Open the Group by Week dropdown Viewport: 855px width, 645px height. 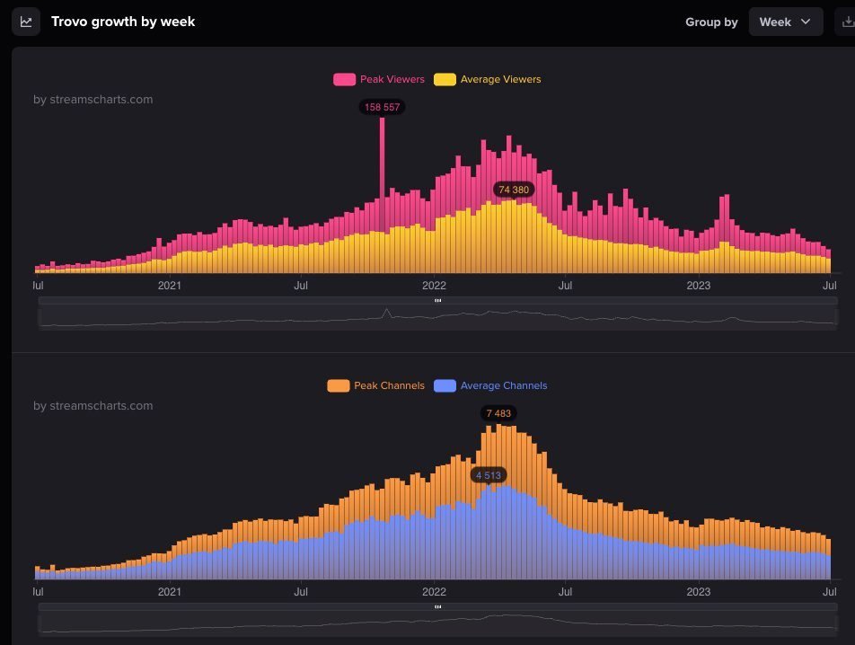(x=786, y=22)
